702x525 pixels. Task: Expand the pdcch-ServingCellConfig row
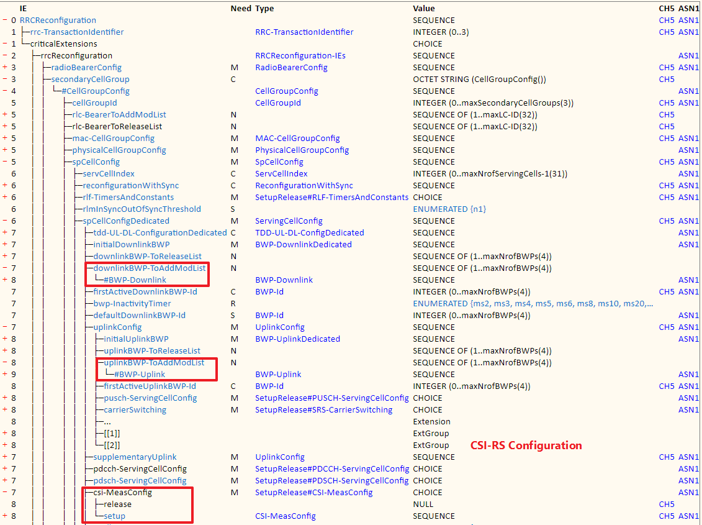pos(5,469)
